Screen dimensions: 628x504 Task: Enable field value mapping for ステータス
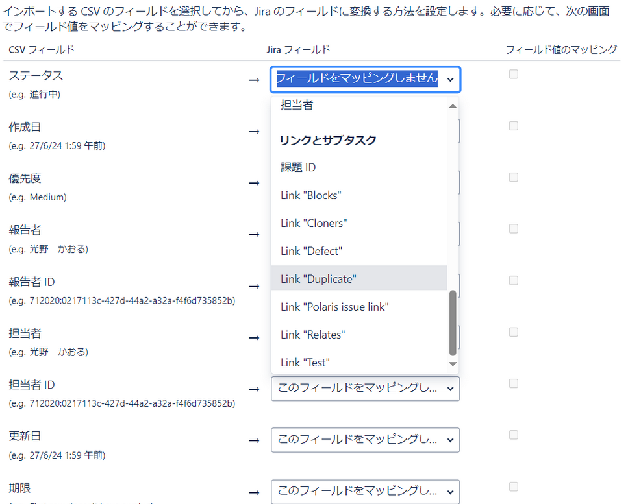coord(513,74)
